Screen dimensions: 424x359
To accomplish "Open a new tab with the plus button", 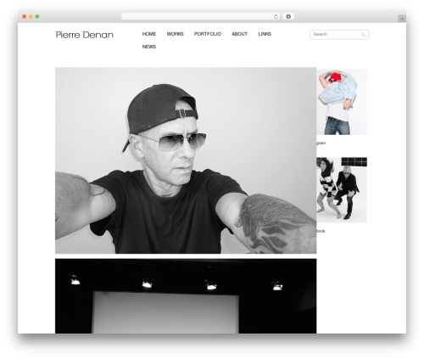I will point(402,19).
